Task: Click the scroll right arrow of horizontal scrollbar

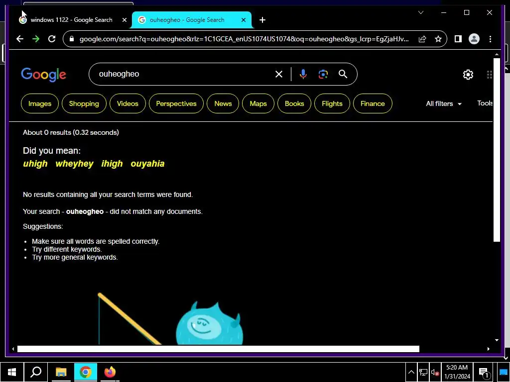Action: click(x=488, y=349)
